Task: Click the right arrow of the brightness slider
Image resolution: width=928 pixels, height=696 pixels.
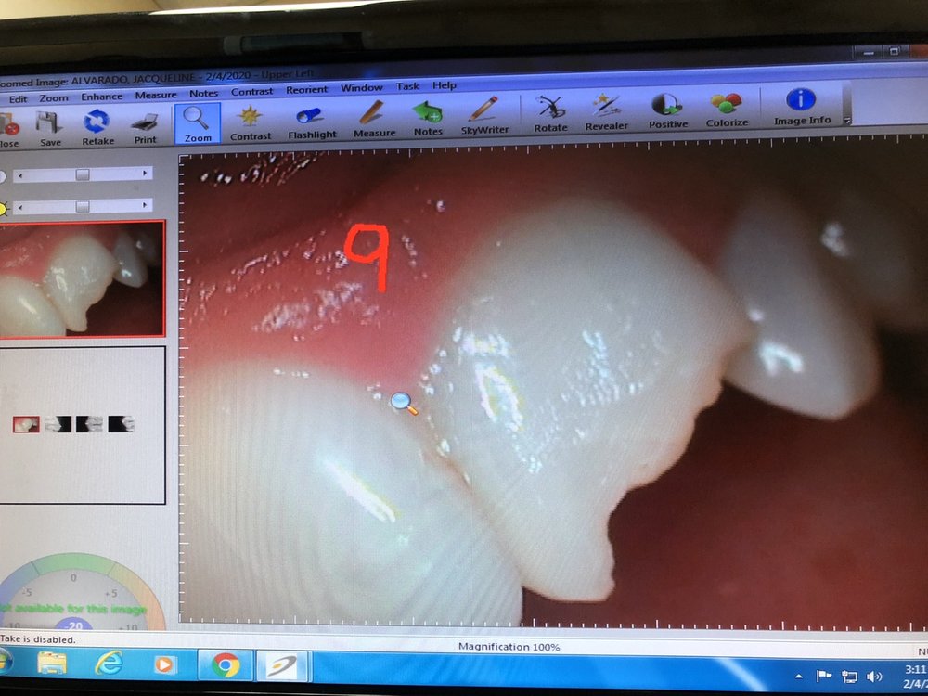Action: tap(145, 205)
